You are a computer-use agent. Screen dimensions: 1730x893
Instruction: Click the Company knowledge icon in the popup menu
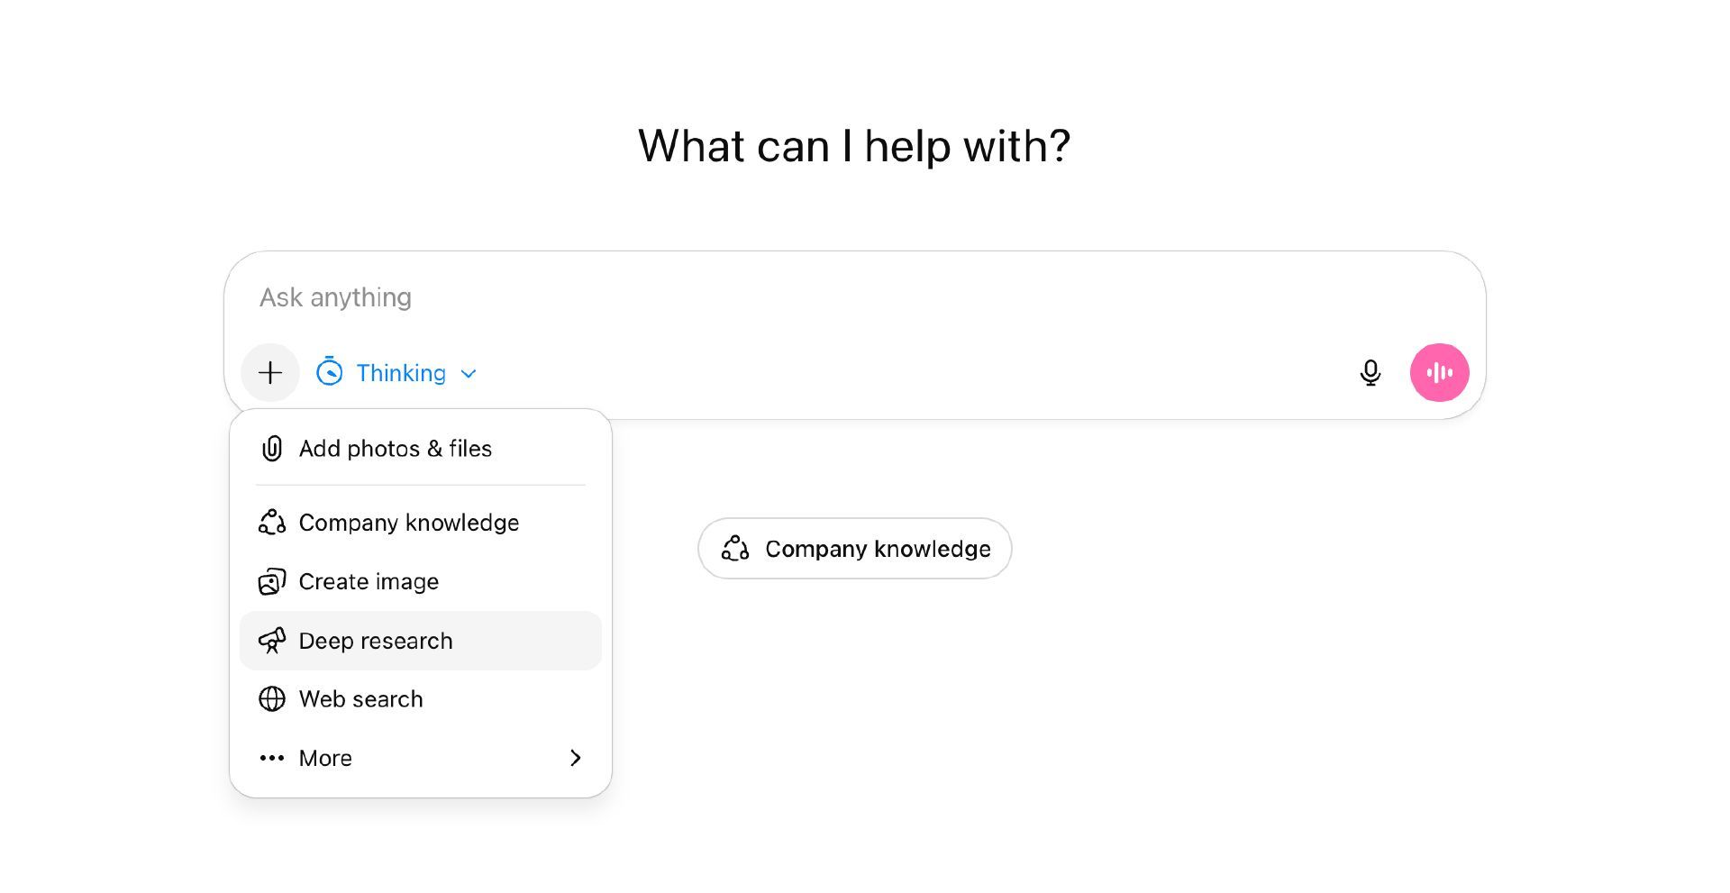[272, 523]
